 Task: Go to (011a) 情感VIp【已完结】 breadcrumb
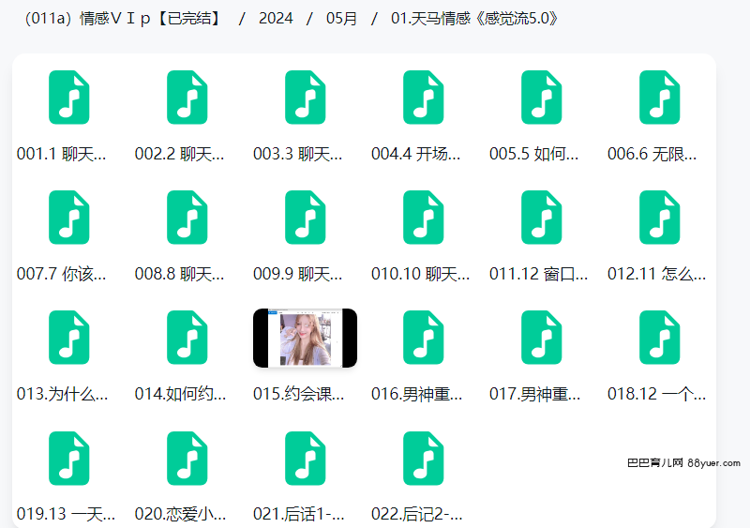123,19
